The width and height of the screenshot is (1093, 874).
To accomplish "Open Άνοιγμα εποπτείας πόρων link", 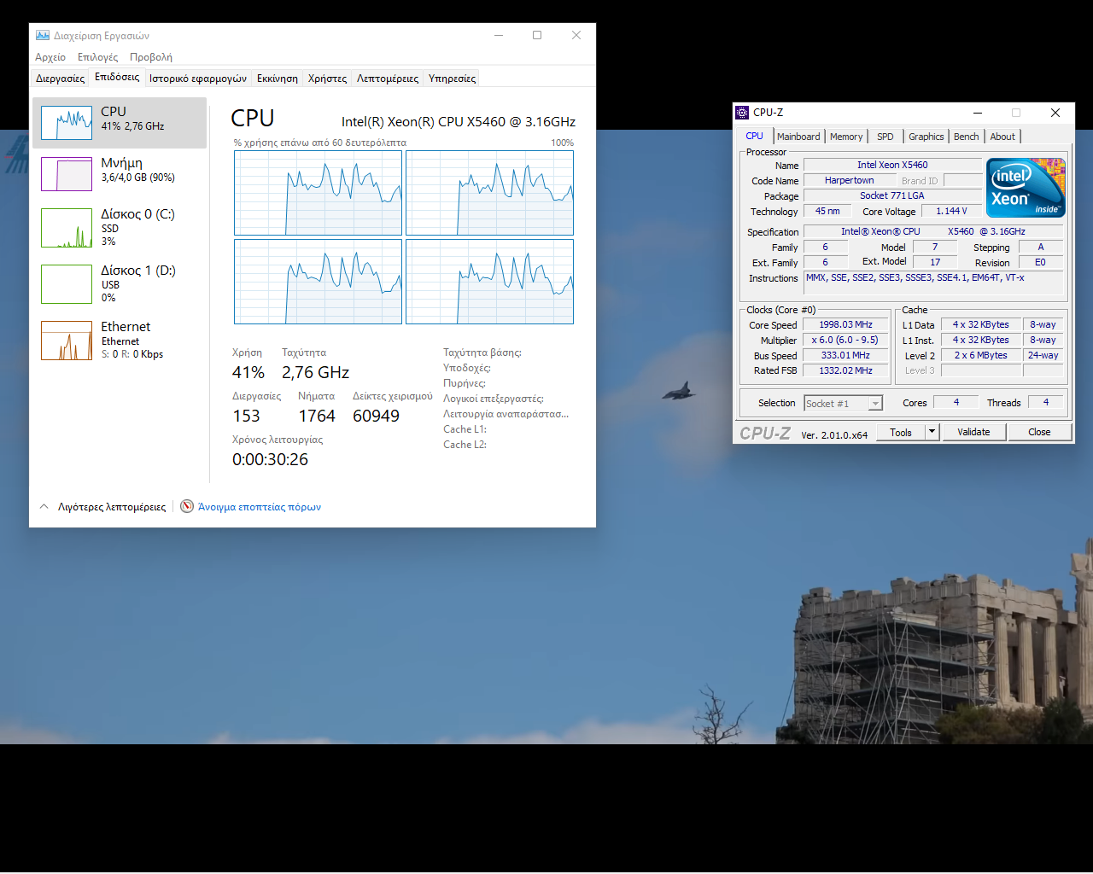I will [260, 507].
